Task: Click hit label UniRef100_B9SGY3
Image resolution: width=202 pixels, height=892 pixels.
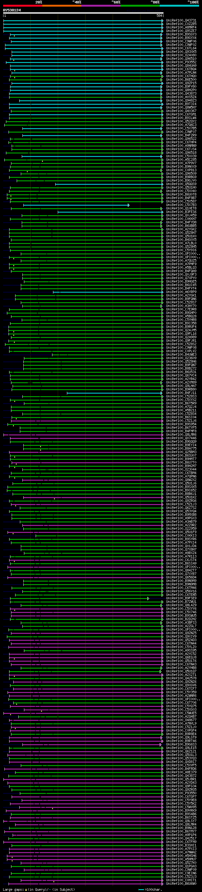Action: coord(181,34)
